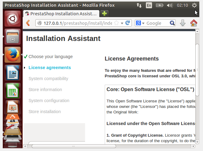Launch LibreOffice Writer from the dock

(x=13, y=73)
